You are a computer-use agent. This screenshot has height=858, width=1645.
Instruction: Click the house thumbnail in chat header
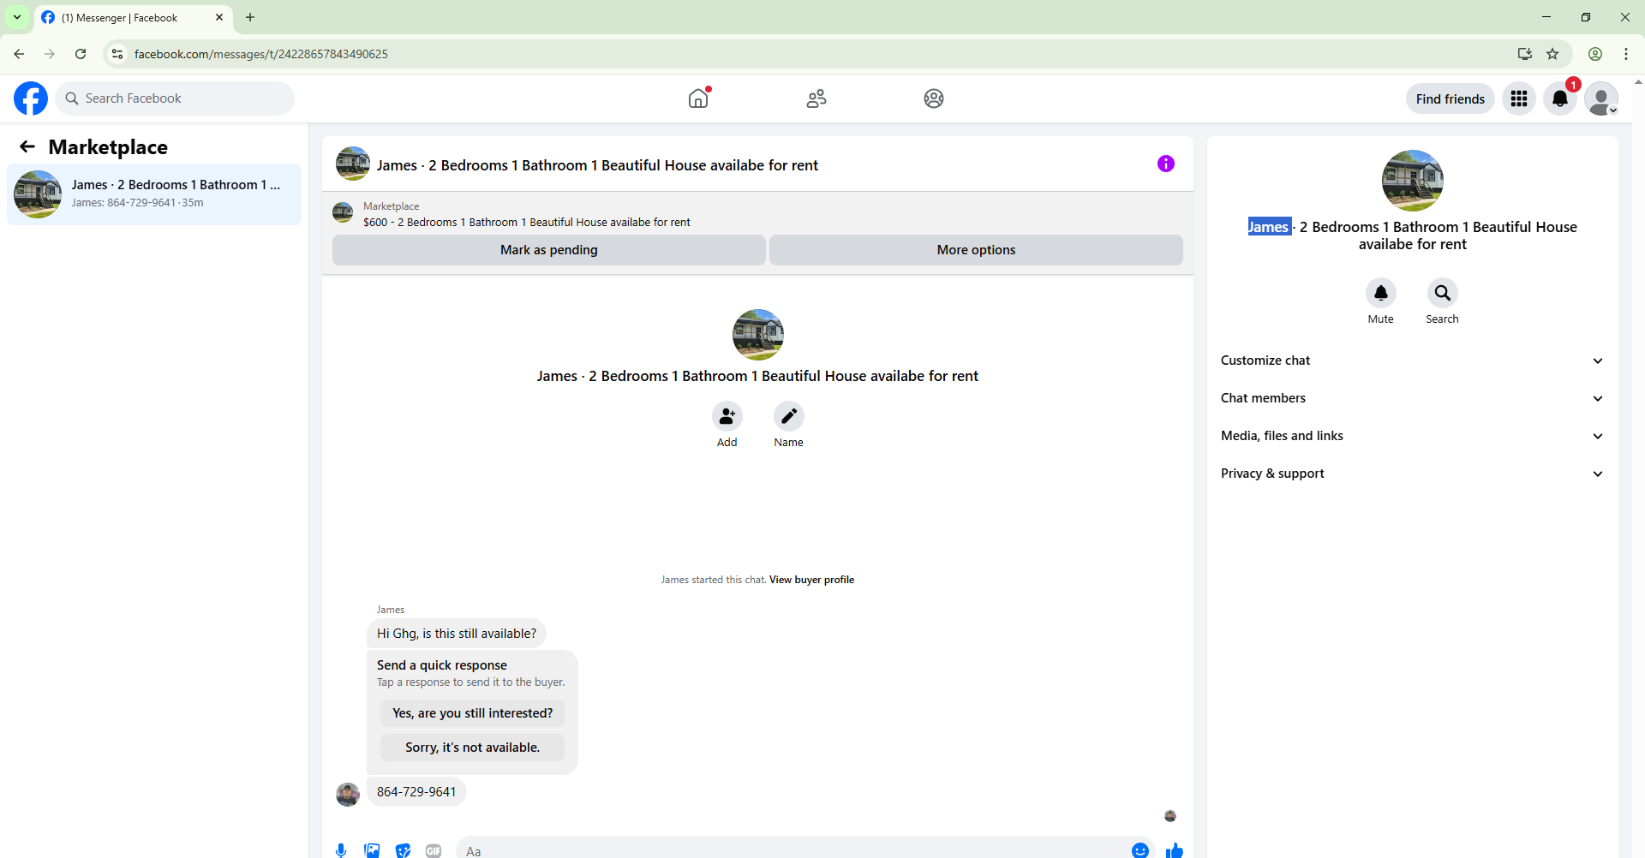[353, 164]
